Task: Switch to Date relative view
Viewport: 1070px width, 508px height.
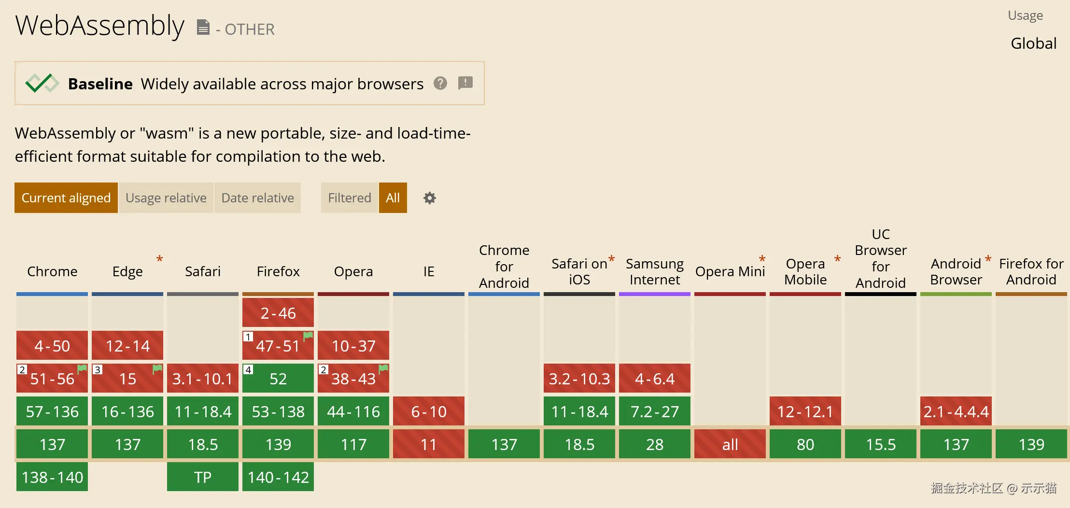Action: pyautogui.click(x=257, y=198)
